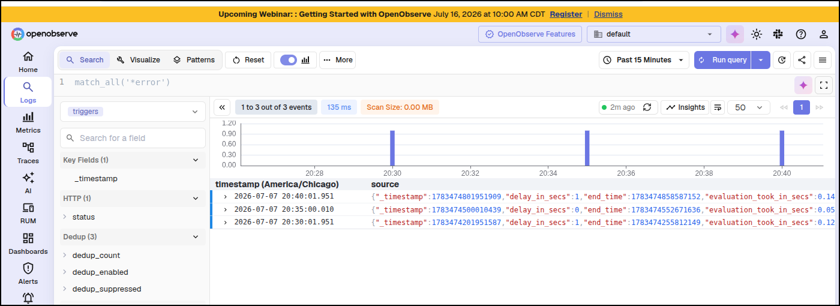Viewport: 840px width, 306px height.
Task: Click the source column header
Action: tap(385, 184)
